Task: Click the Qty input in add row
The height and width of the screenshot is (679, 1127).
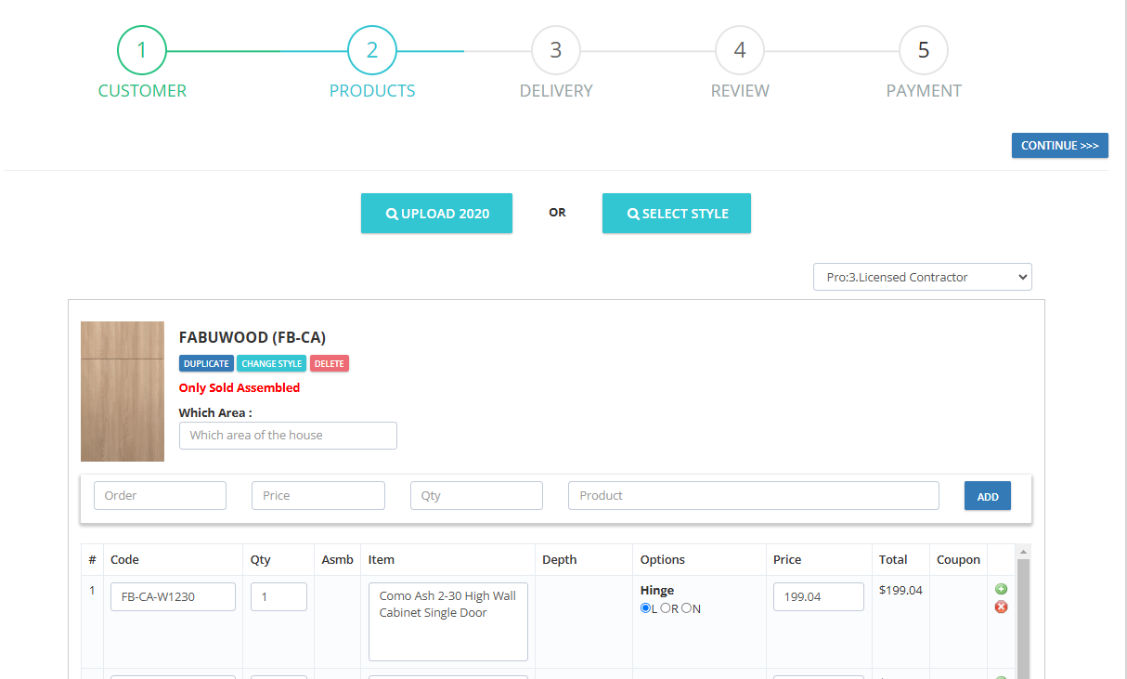Action: [x=476, y=496]
